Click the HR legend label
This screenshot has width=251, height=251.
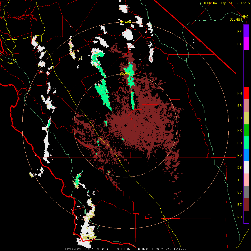tap(239, 131)
